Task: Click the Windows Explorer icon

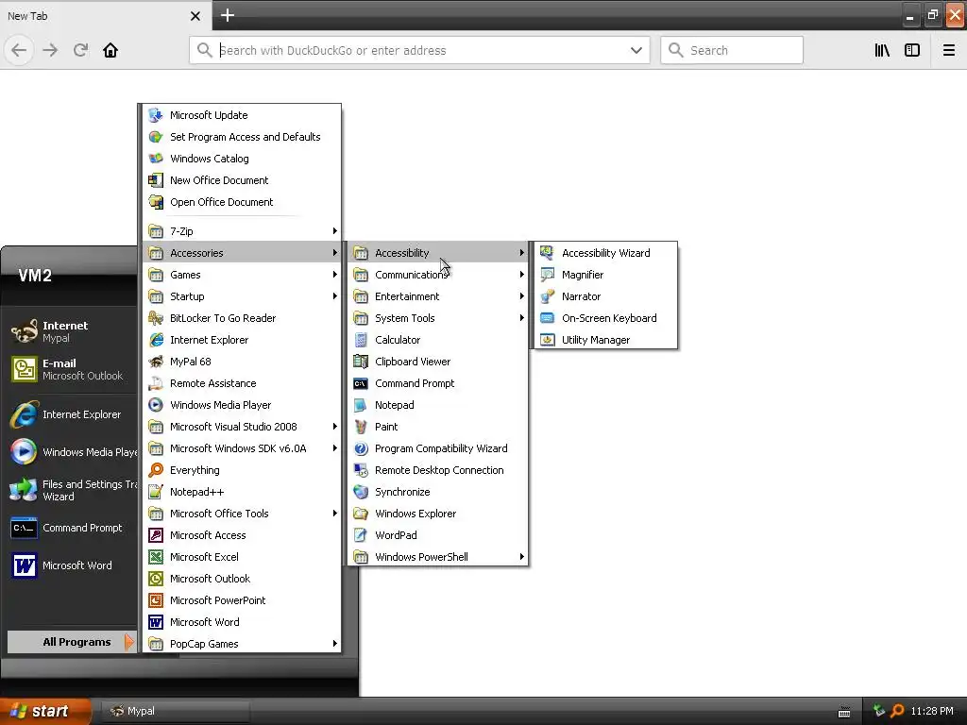Action: 361,514
